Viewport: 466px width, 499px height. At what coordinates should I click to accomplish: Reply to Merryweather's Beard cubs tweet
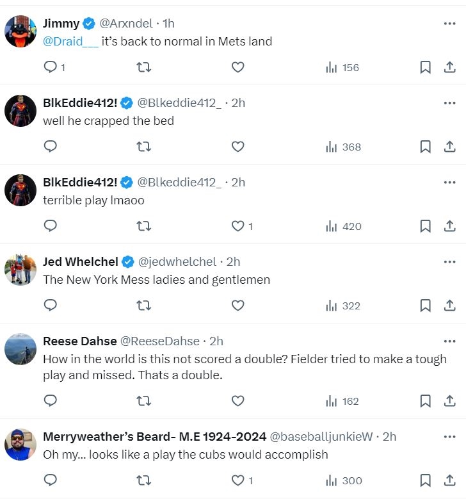coord(51,480)
